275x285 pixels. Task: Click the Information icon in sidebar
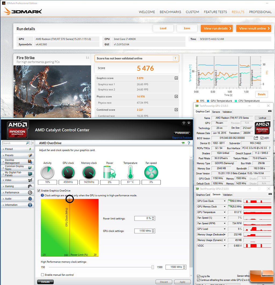pyautogui.click(x=30, y=205)
